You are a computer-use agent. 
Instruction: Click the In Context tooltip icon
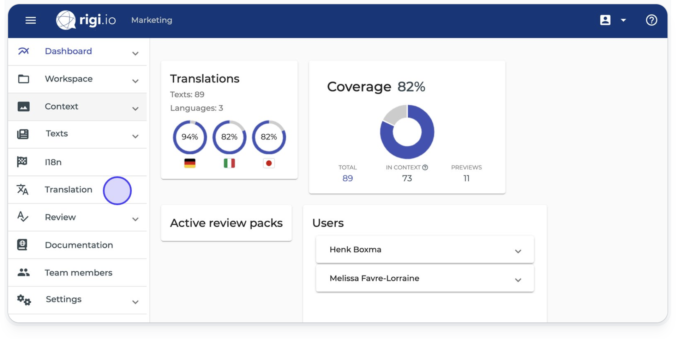pos(425,167)
